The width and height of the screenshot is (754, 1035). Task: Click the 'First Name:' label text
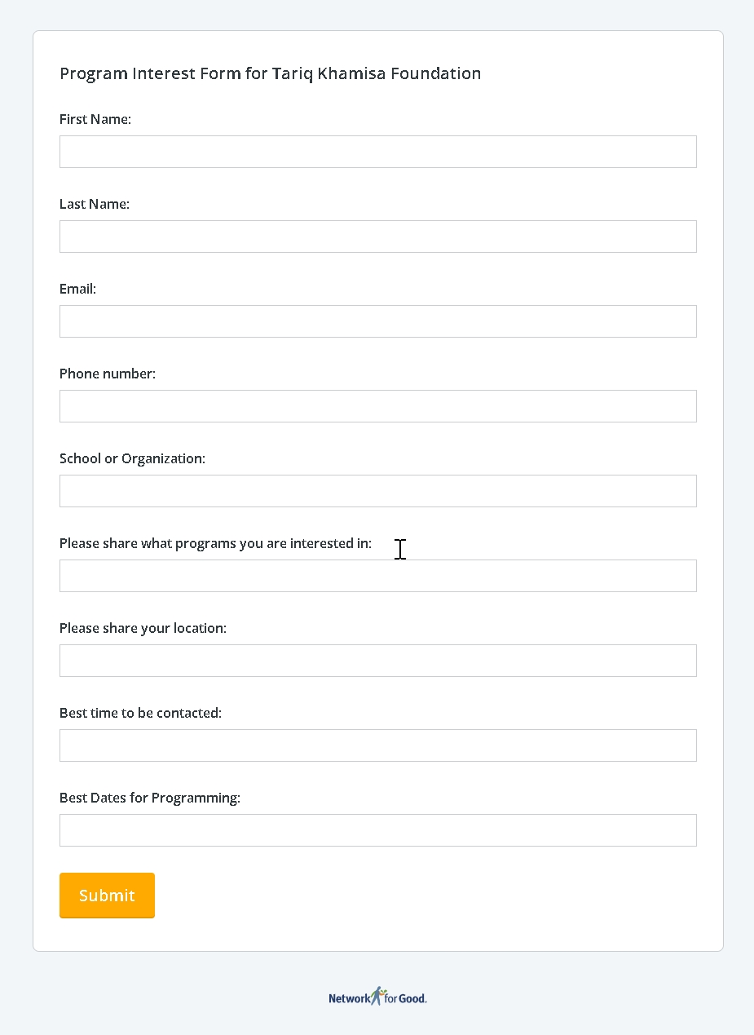(95, 119)
